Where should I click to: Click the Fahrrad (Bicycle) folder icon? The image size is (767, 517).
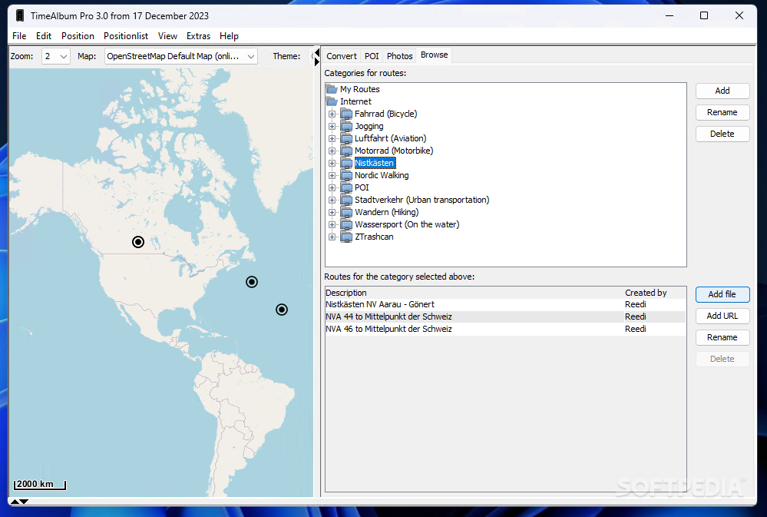(347, 114)
